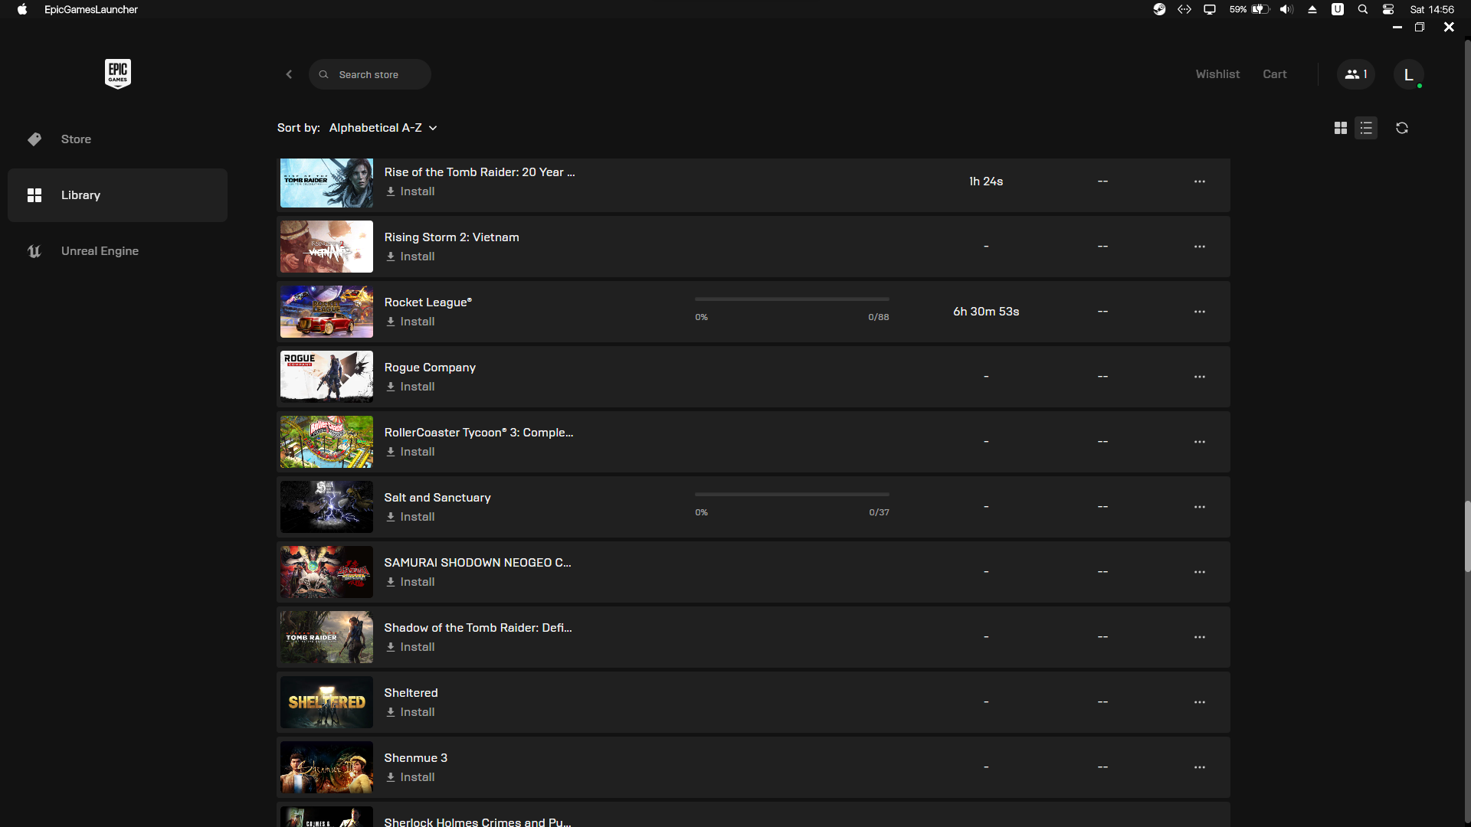Open the Cart page
The width and height of the screenshot is (1471, 827).
[x=1274, y=74]
